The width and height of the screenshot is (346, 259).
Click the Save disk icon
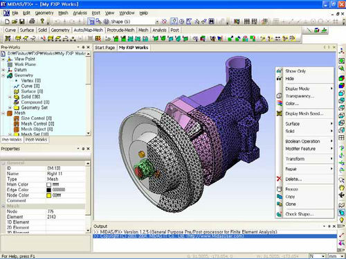tap(22, 21)
